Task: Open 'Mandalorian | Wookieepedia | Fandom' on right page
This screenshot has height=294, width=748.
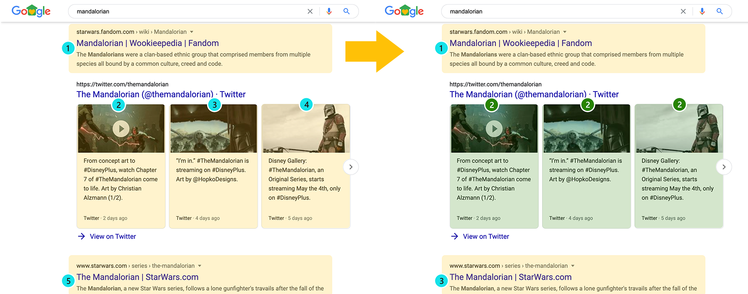Action: [x=521, y=43]
